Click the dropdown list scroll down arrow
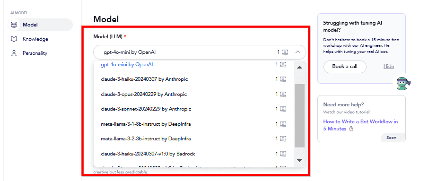The width and height of the screenshot is (437, 181). [299, 160]
